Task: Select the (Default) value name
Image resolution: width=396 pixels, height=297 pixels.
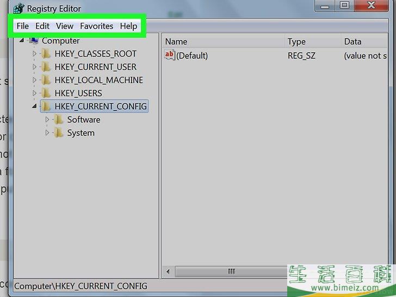Action: click(192, 55)
